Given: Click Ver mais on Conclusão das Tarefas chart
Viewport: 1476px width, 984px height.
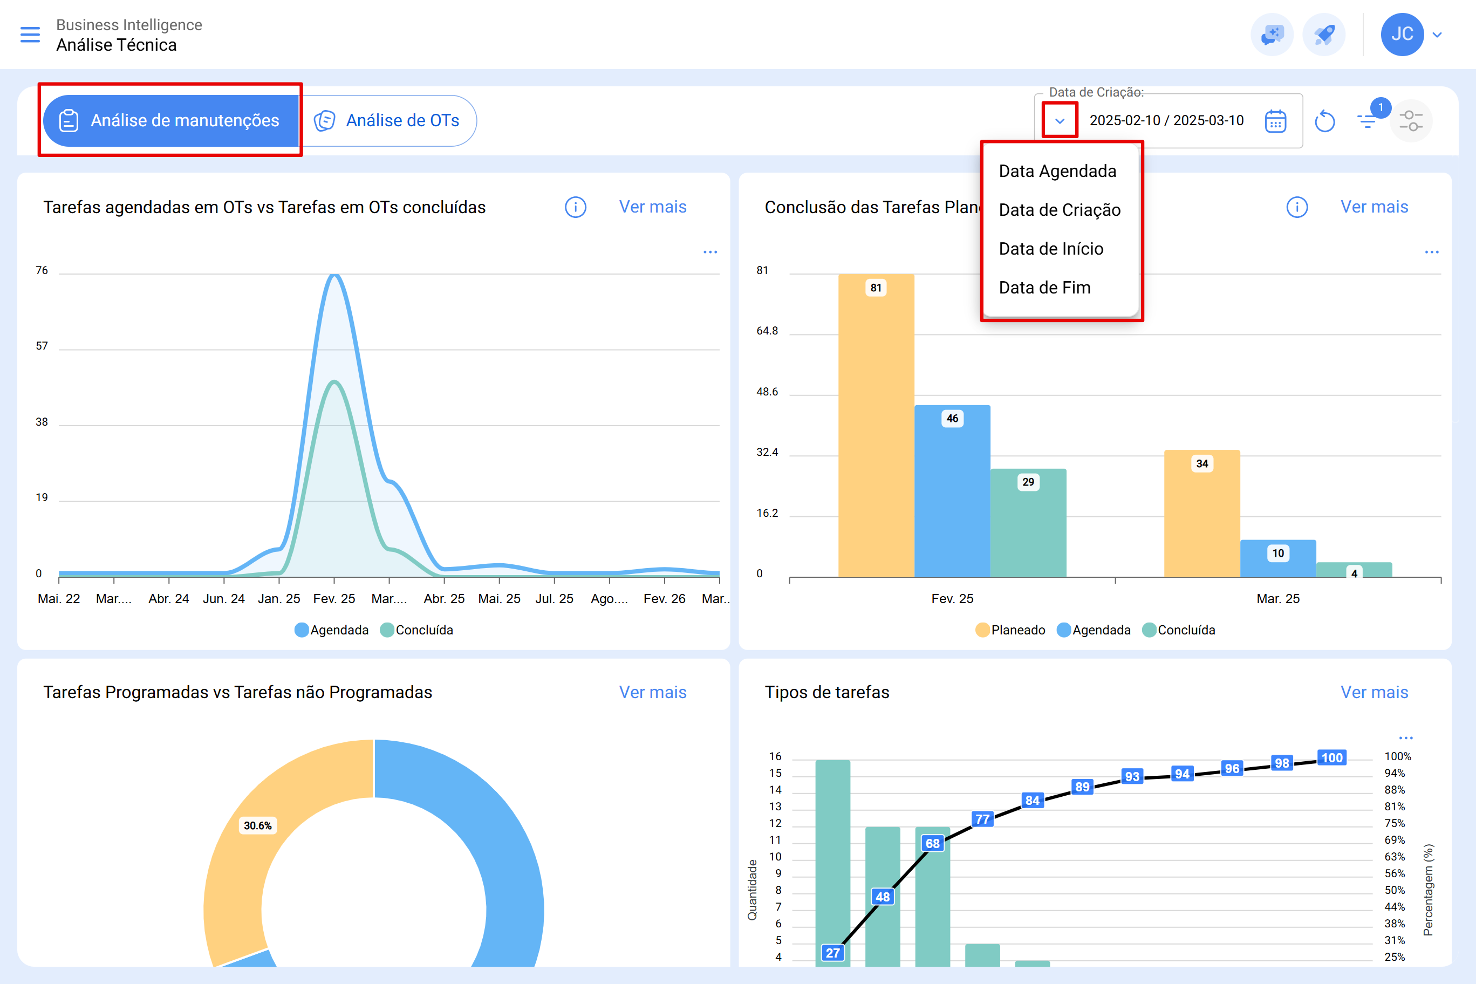Looking at the screenshot, I should tap(1375, 207).
